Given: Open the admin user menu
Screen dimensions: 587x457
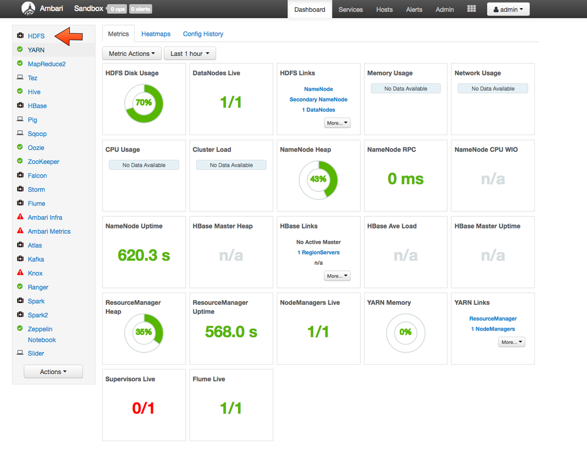Looking at the screenshot, I should tap(508, 9).
